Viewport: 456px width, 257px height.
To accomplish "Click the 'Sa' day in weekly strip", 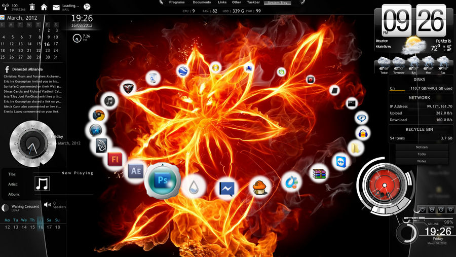I will [49, 220].
